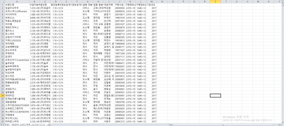This screenshot has height=126, width=284.
Task: Select cell 오피스넥스(officenex)
Action: pyautogui.click(x=17, y=11)
